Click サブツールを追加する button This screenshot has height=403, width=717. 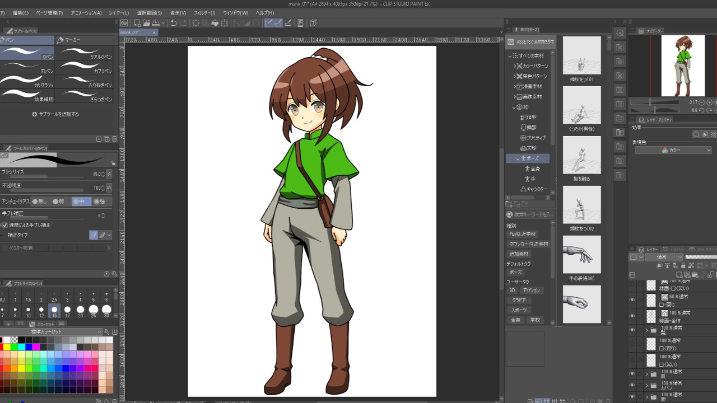[x=56, y=114]
